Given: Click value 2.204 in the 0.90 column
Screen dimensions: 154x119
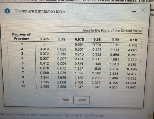Looking at the screenshot, I should 114,69.
